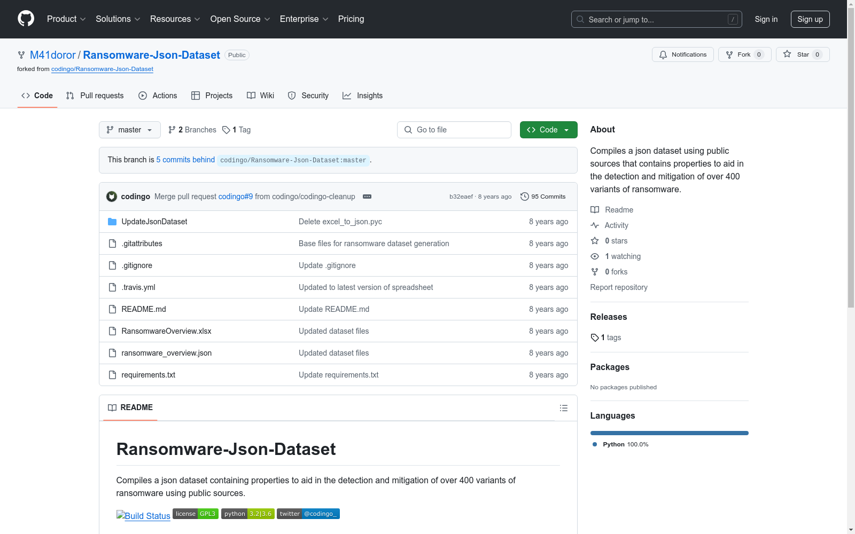This screenshot has height=534, width=855.
Task: Click the commit history clock icon
Action: (x=525, y=197)
